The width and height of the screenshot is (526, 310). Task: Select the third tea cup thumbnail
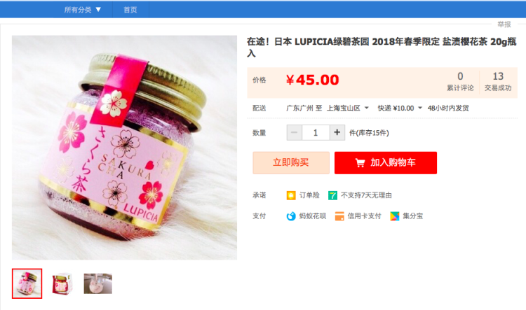tap(98, 283)
